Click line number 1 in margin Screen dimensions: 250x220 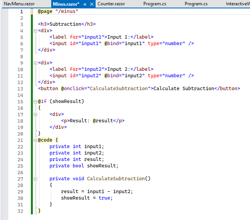(22, 12)
